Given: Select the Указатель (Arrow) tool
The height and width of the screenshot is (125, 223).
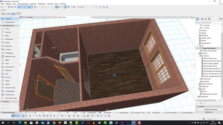Looking at the screenshot, I should pyautogui.click(x=10, y=19).
